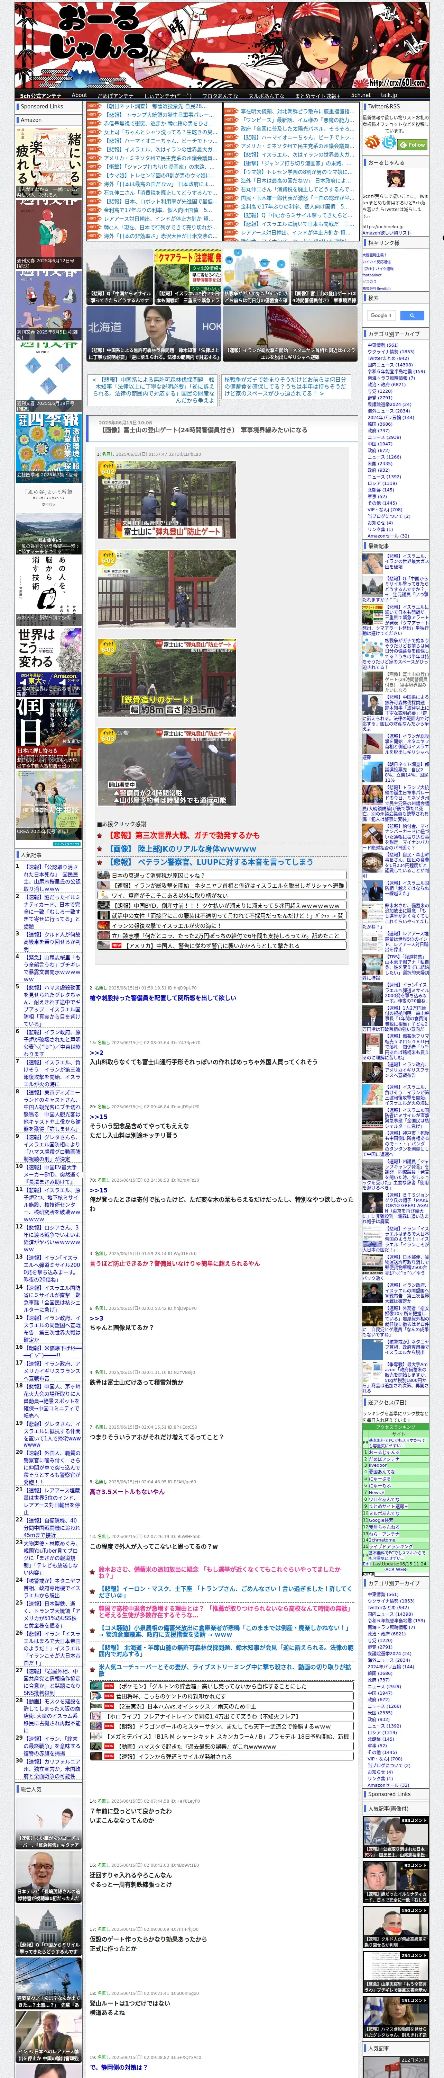Open the まとめサイト速報+ navigation tab

[x=317, y=95]
